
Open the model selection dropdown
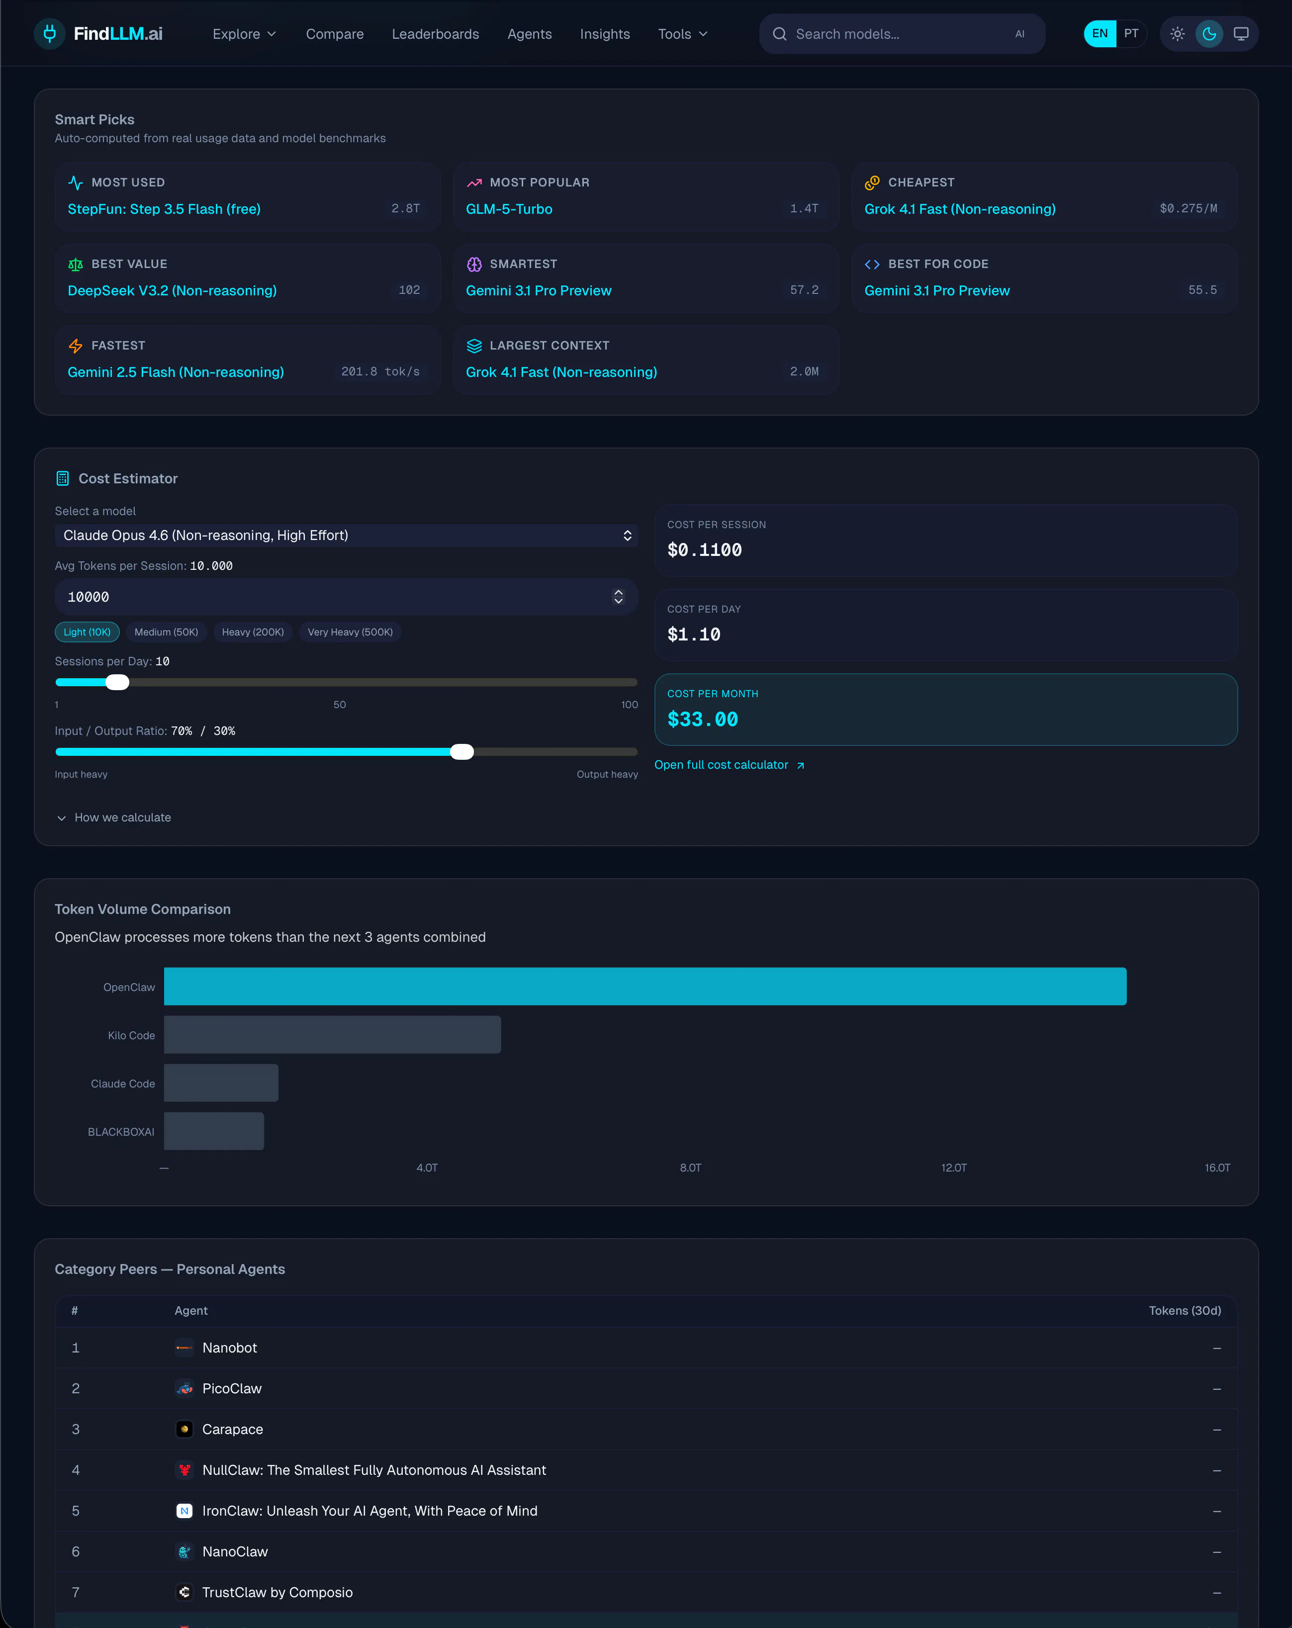click(347, 536)
